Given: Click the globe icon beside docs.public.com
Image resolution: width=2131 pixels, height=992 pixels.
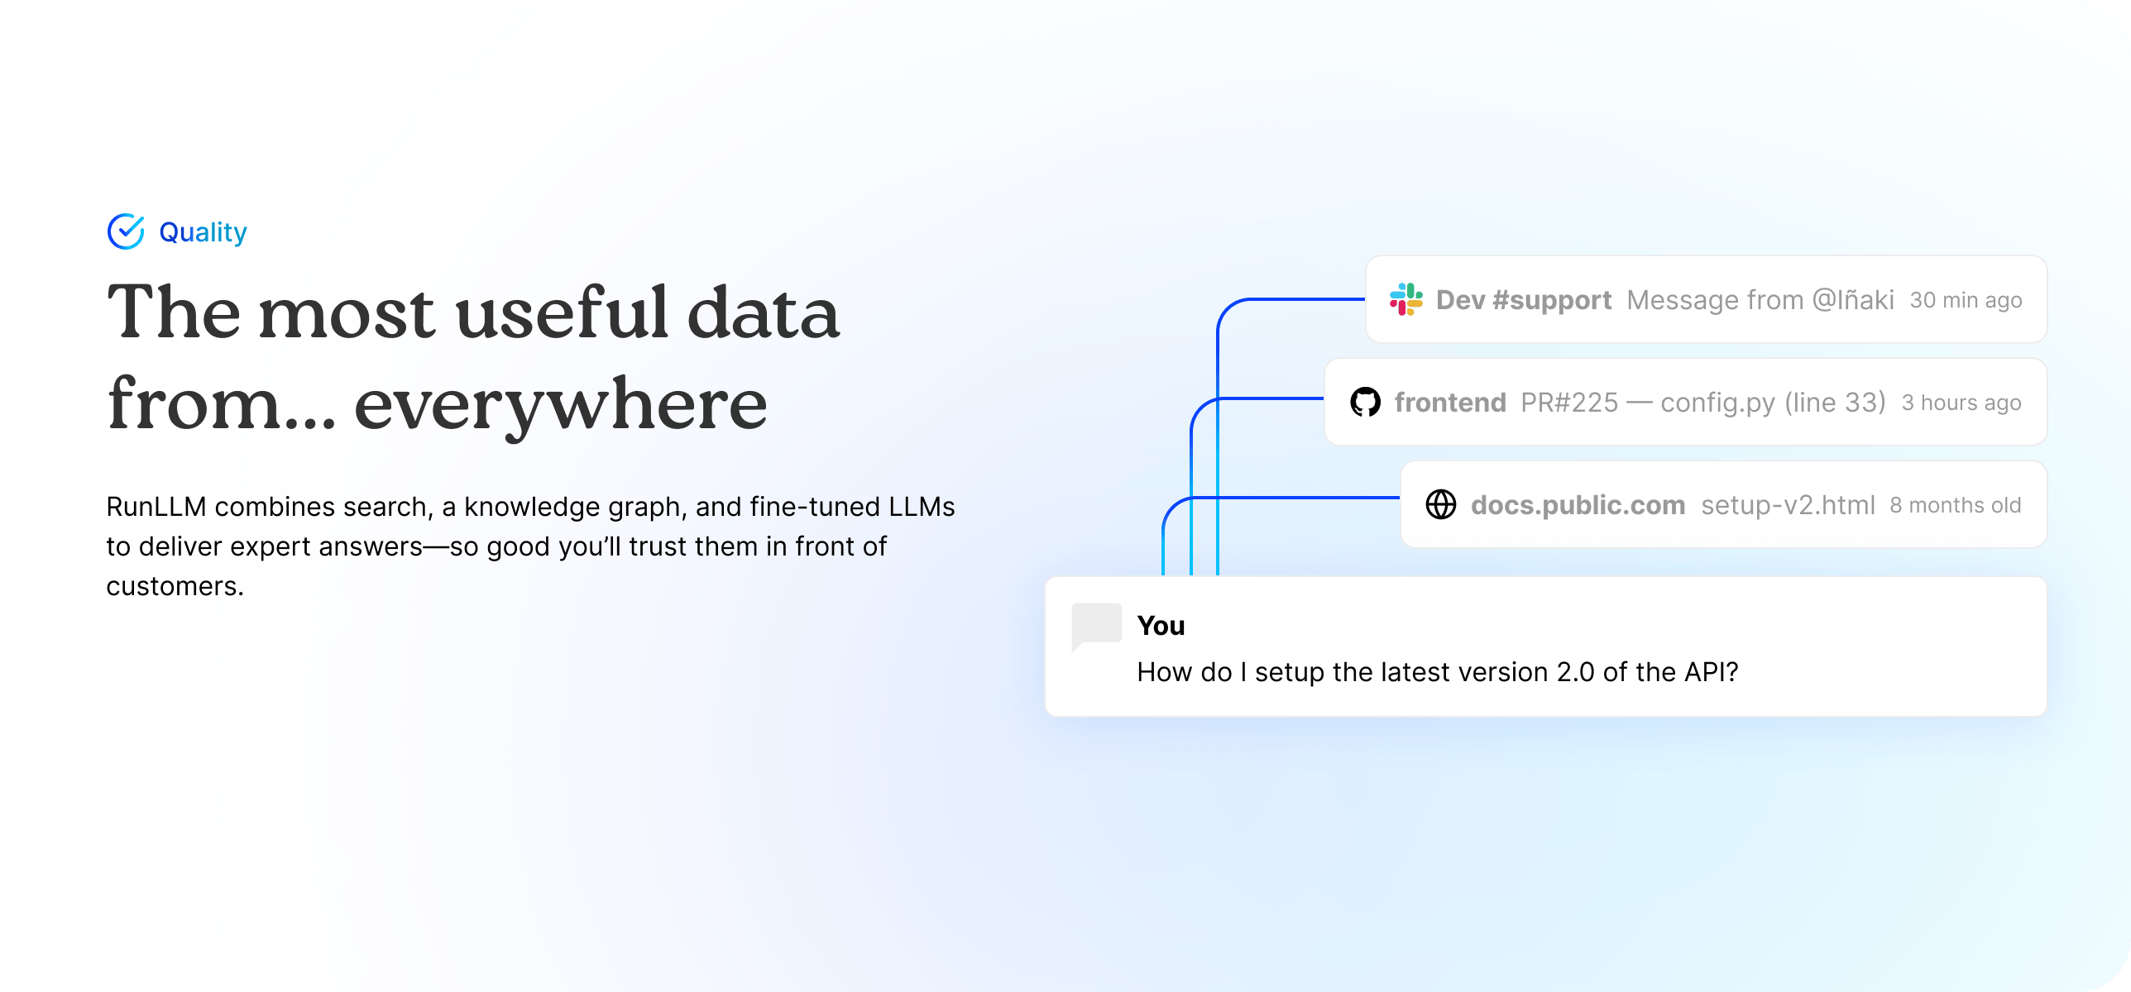Looking at the screenshot, I should 1440,504.
